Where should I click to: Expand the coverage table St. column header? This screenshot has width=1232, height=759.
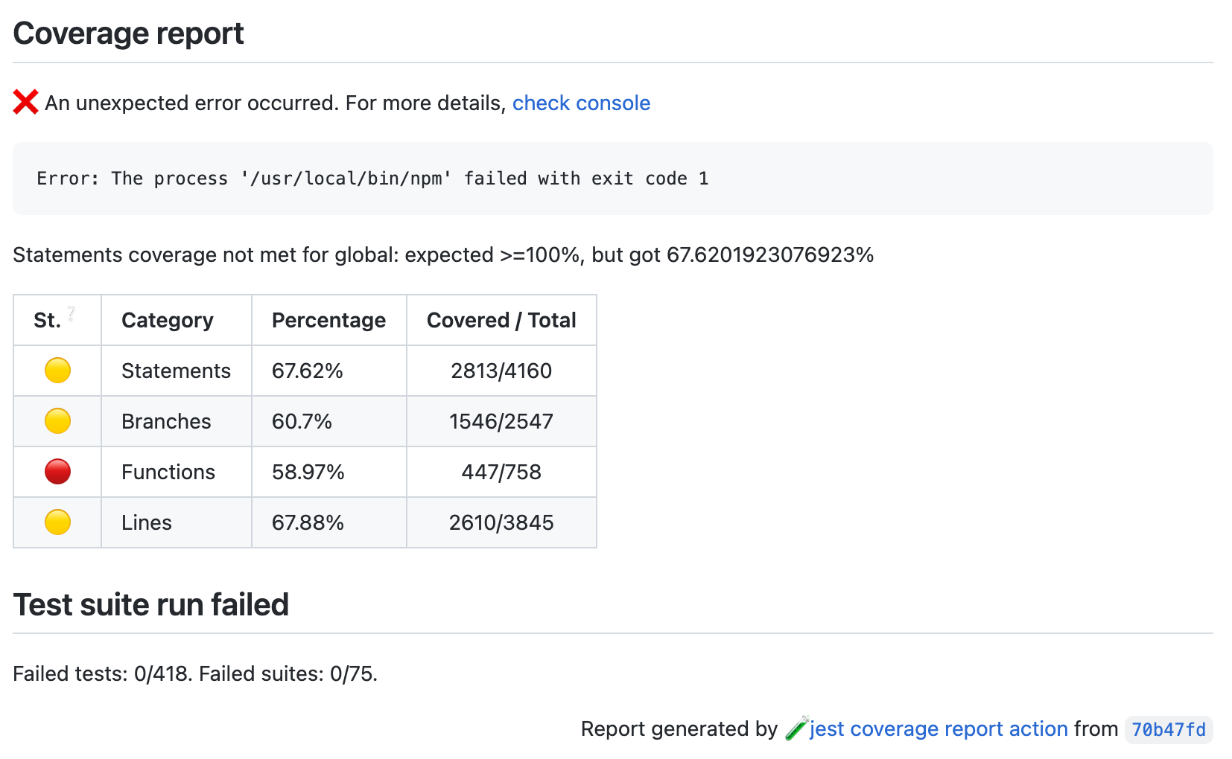tap(46, 320)
